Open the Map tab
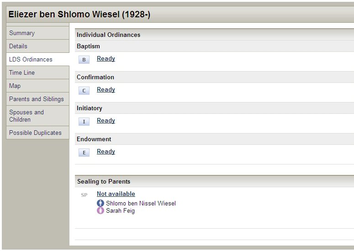Viewport: 354px width, 251px height. coord(15,86)
